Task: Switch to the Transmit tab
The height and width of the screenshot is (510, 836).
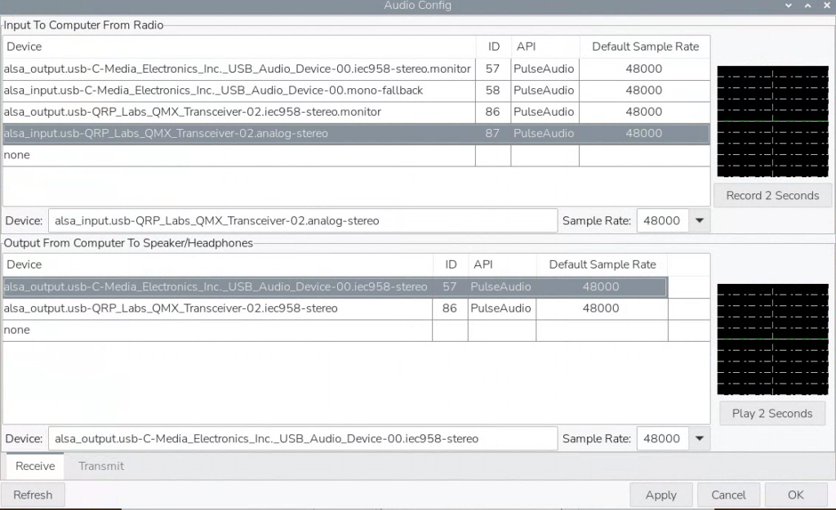Action: (101, 466)
